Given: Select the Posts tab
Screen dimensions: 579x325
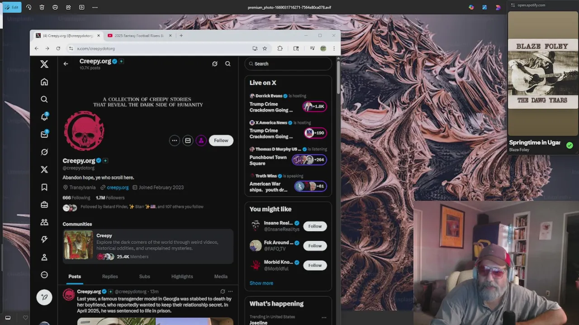Looking at the screenshot, I should pyautogui.click(x=75, y=276).
